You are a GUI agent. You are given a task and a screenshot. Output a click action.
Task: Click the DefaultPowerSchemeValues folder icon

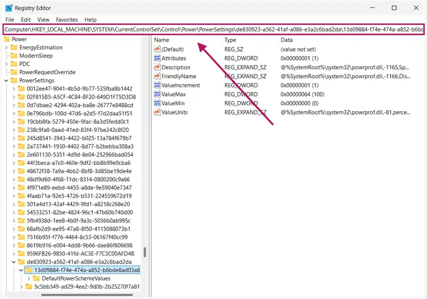[x=36, y=278]
